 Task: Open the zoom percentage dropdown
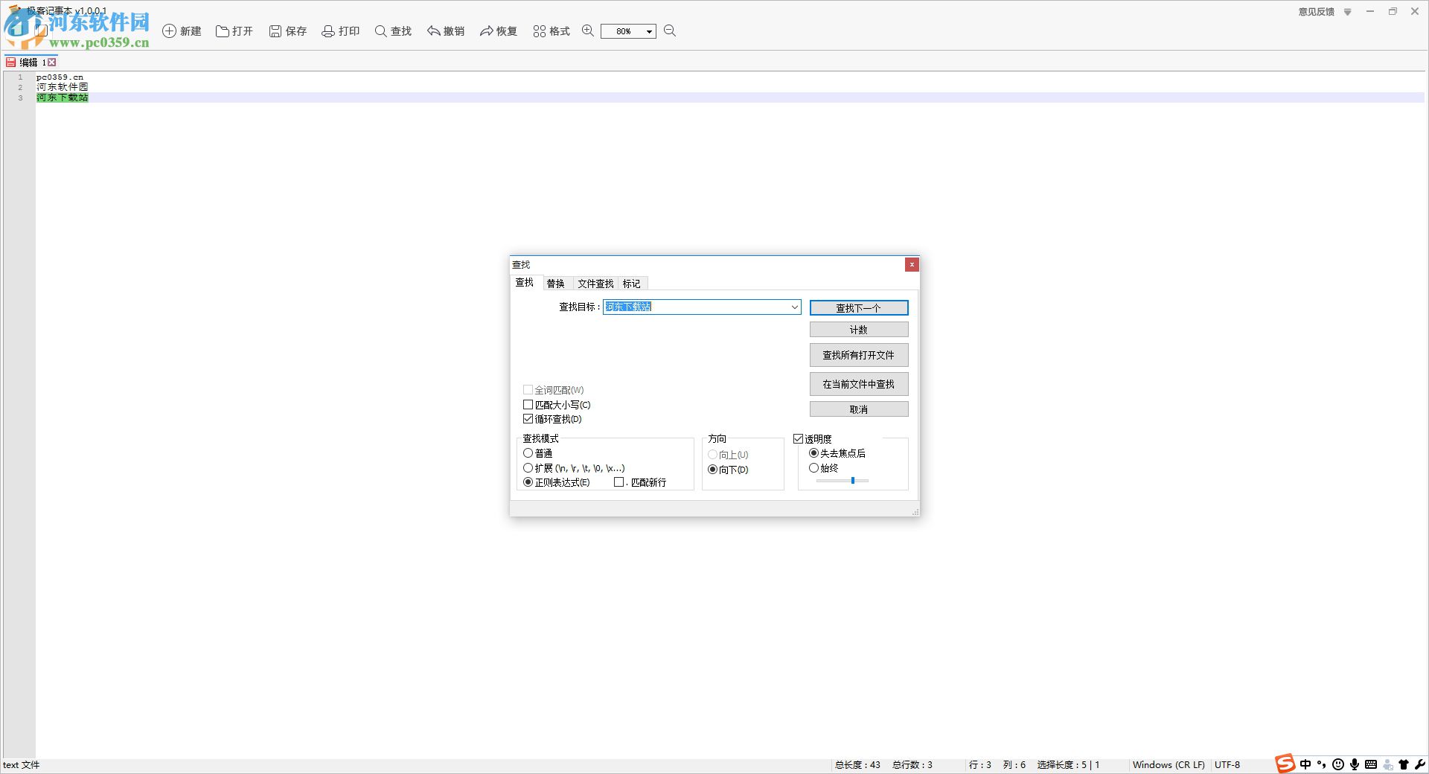coord(648,31)
